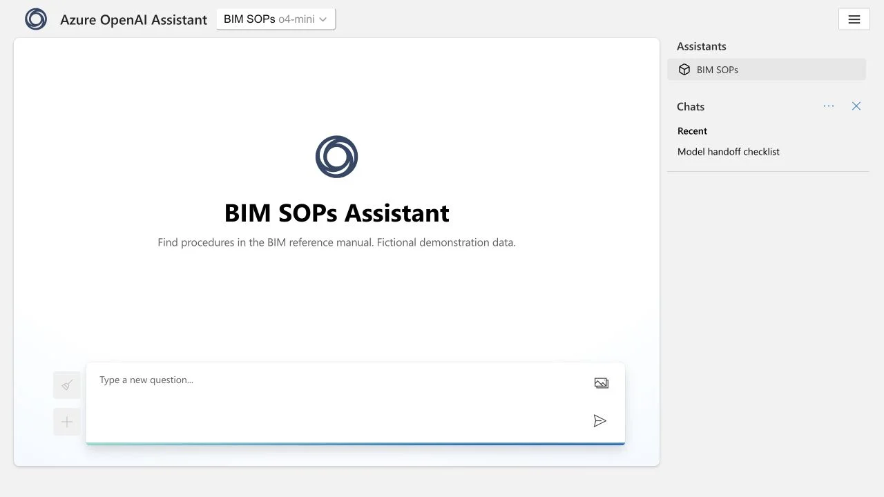This screenshot has width=884, height=497.
Task: Open the Chats more options ellipsis
Action: [x=829, y=106]
